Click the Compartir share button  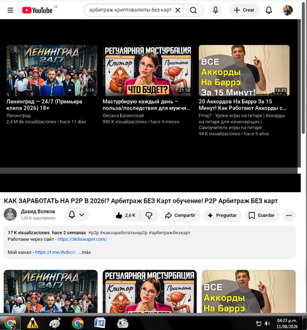tap(181, 215)
